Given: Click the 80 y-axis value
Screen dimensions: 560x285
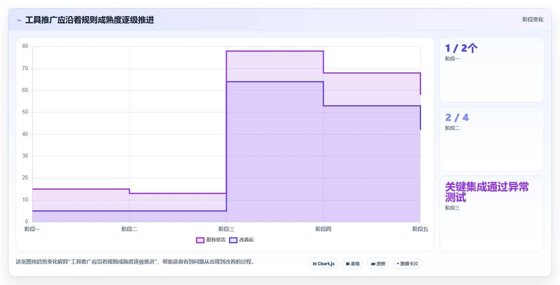Looking at the screenshot, I should [x=25, y=46].
